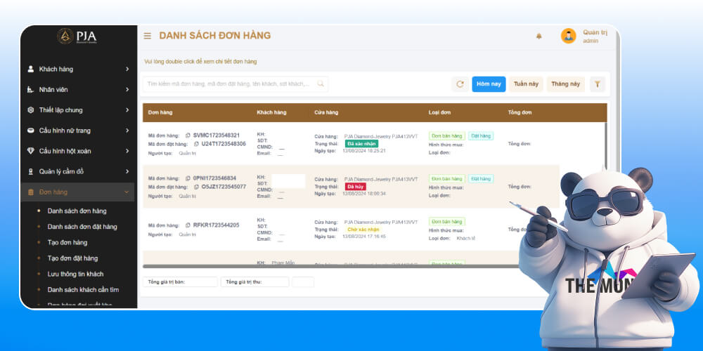Viewport: 703px width, 351px height.
Task: Open Lưu thông tin khách item
Action: (x=75, y=274)
